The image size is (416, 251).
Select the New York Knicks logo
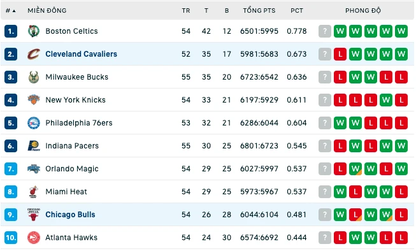[34, 100]
